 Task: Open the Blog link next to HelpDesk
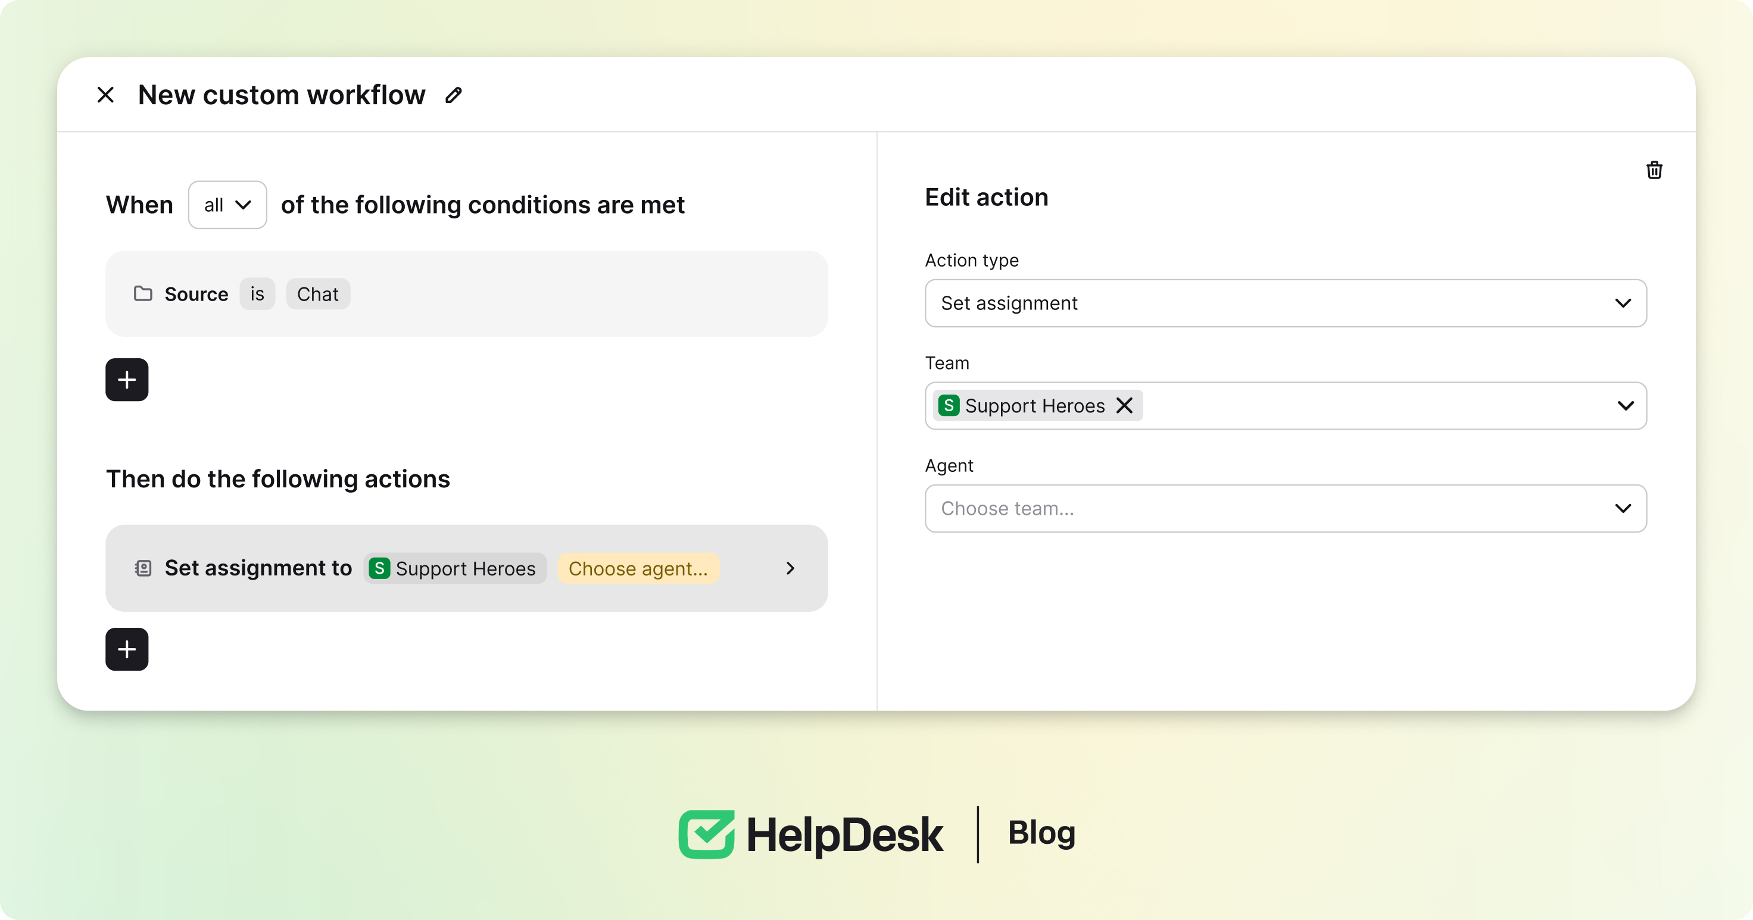(x=1041, y=833)
